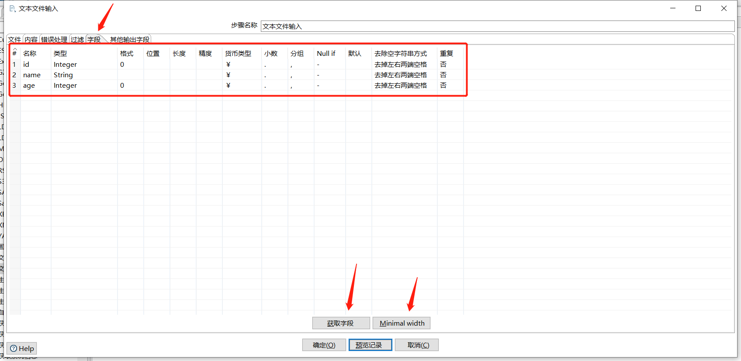Click the 名称 column header
The width and height of the screenshot is (741, 361).
pos(36,53)
